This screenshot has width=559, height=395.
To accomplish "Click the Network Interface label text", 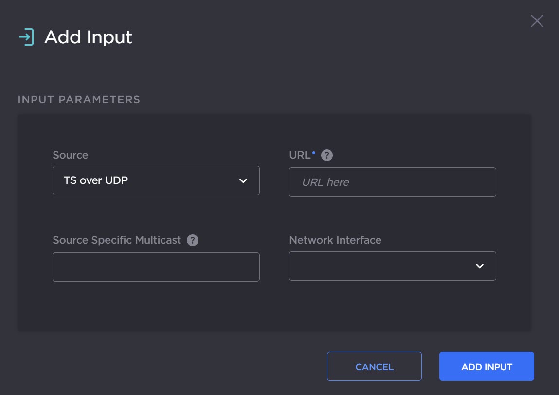I will (x=335, y=240).
